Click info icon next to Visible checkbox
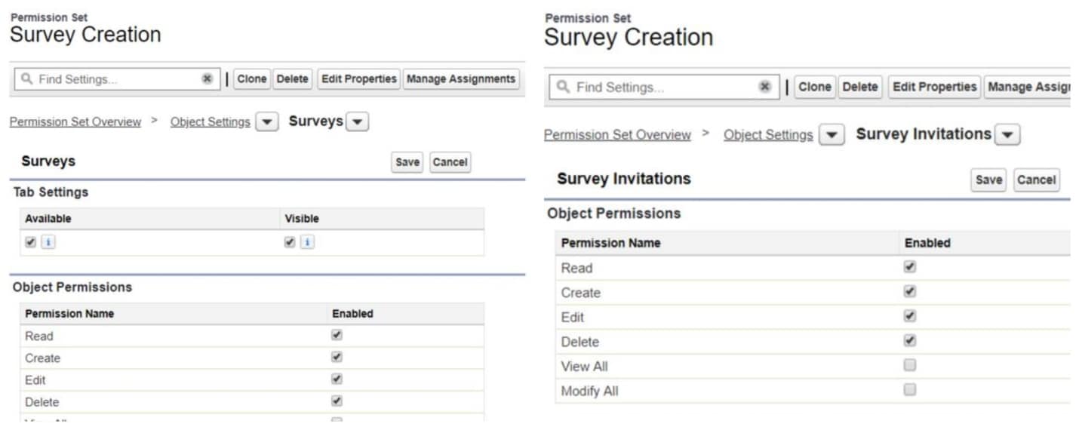Image resolution: width=1079 pixels, height=430 pixels. [307, 242]
